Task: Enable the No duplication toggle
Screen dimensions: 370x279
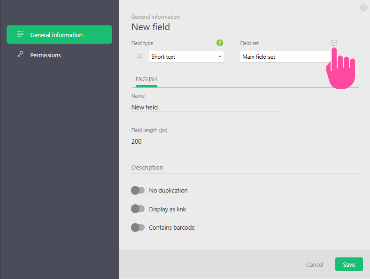Action: [x=138, y=190]
